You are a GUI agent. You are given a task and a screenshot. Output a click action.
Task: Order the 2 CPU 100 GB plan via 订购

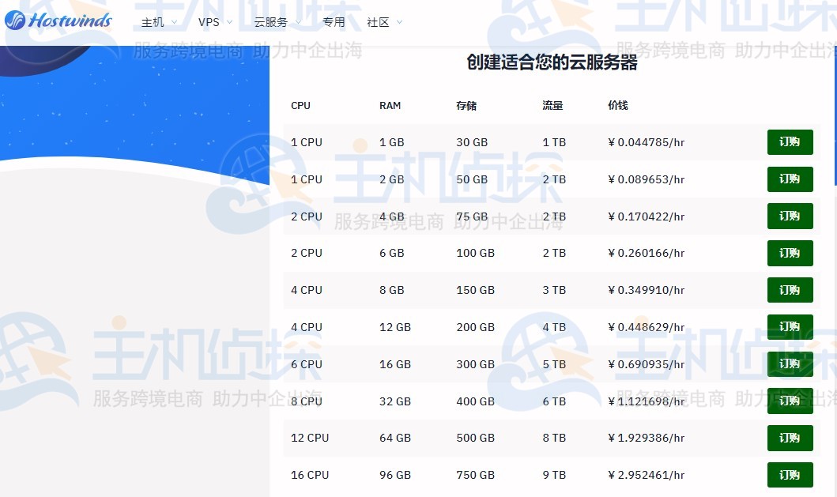pos(790,253)
